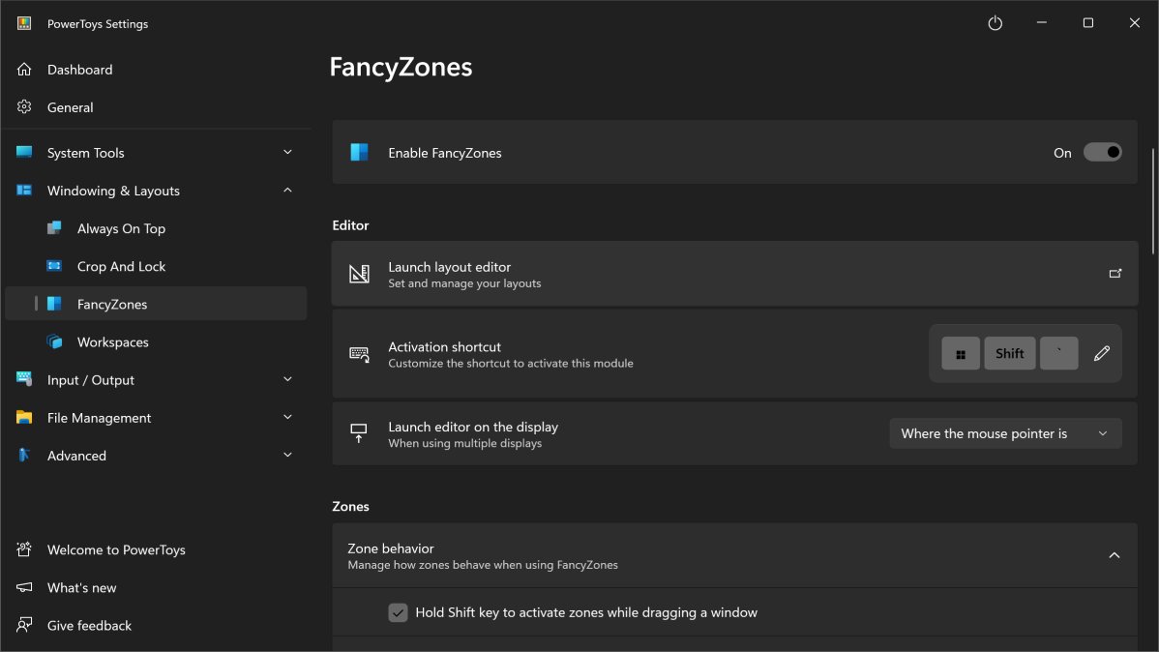Click the pencil icon to edit activation shortcut
1159x652 pixels.
point(1101,354)
